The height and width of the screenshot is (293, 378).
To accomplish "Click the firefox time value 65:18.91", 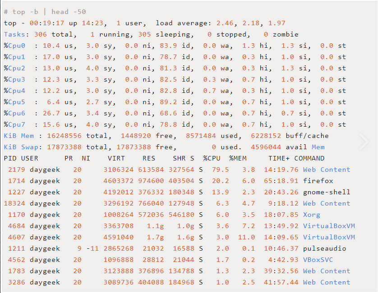I will click(281, 181).
